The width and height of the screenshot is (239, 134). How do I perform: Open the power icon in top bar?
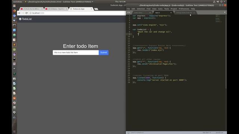221,1
